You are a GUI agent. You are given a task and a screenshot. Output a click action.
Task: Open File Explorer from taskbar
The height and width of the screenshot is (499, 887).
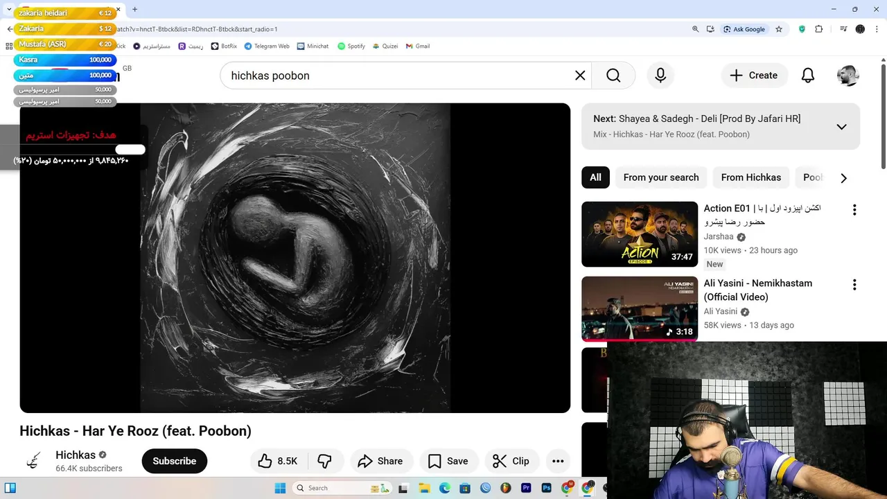tap(424, 488)
